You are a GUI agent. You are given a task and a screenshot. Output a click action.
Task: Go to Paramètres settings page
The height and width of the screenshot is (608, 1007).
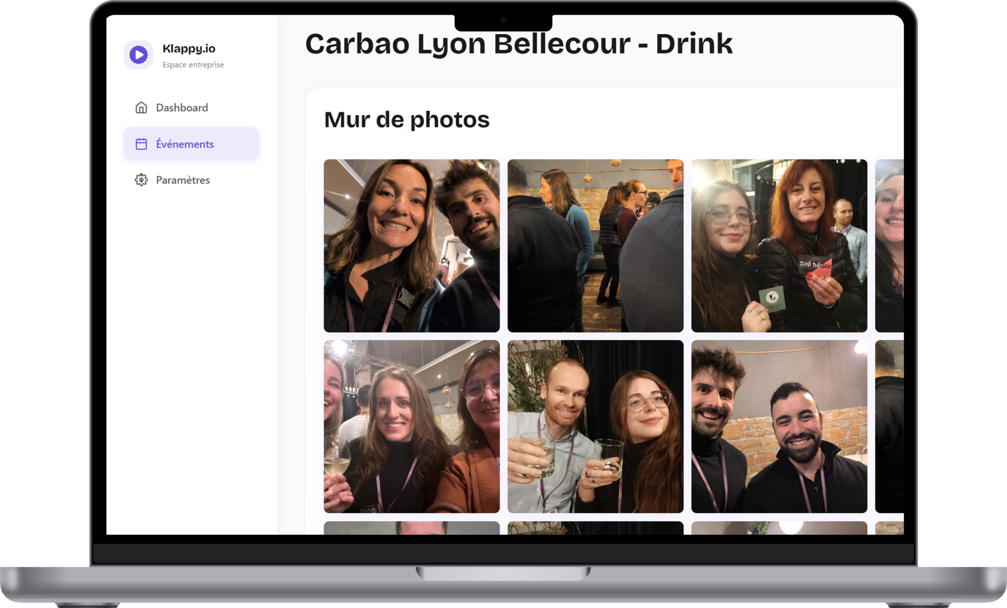[x=182, y=180]
